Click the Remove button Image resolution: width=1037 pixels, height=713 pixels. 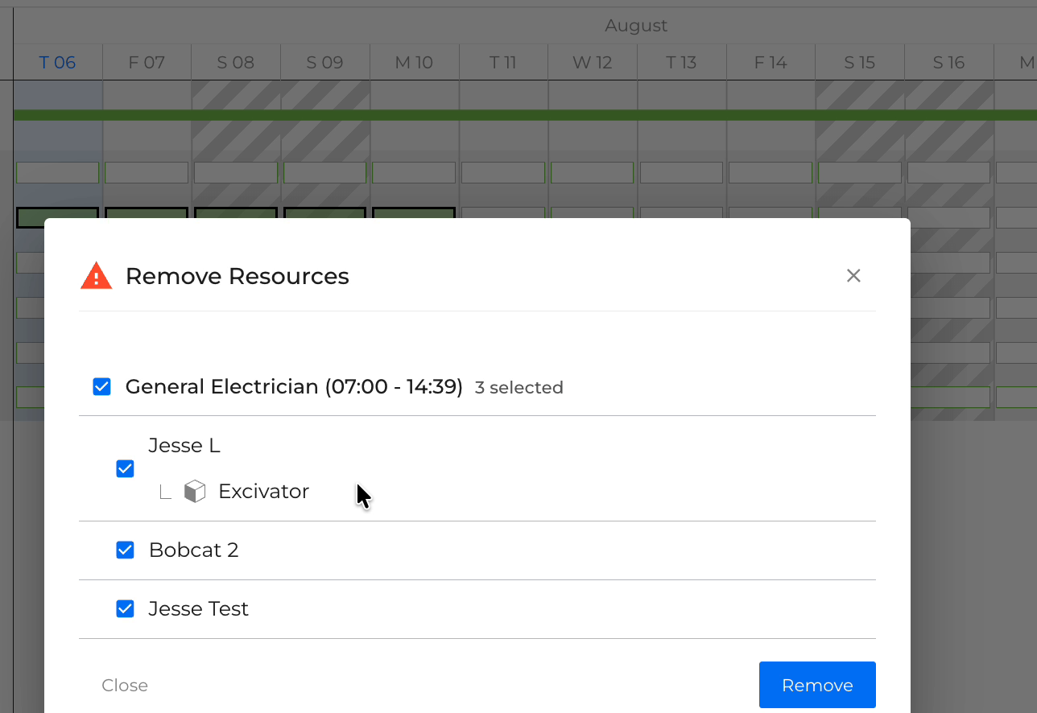(817, 685)
